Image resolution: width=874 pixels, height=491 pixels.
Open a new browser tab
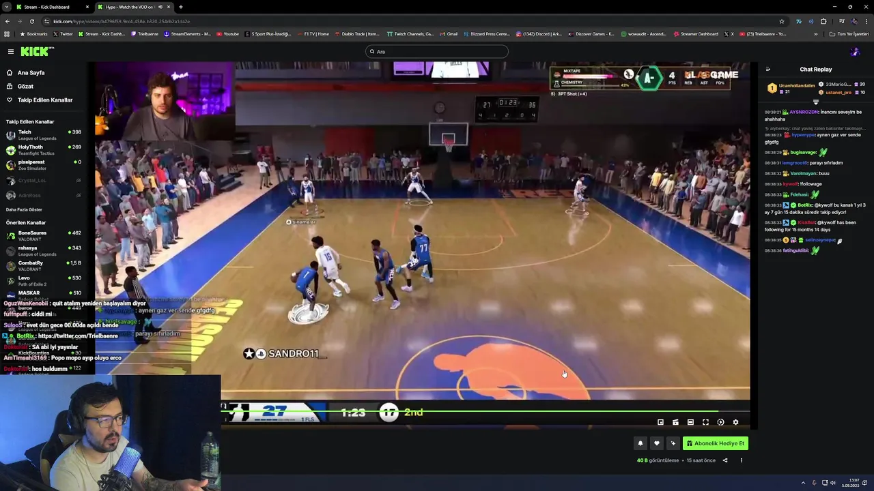coord(180,7)
